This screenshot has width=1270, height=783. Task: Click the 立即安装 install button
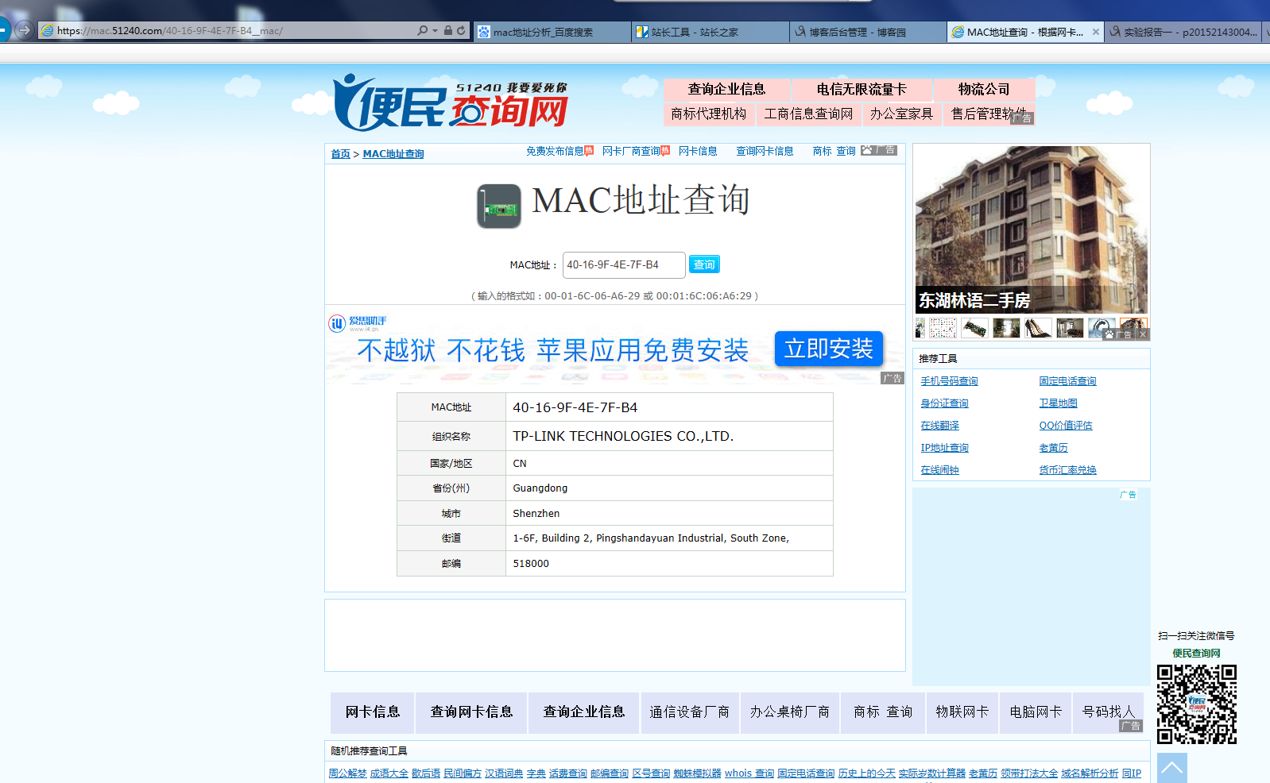829,349
